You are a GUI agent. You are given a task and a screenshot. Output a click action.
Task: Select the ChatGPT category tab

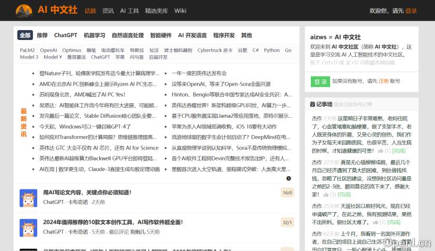click(x=66, y=35)
